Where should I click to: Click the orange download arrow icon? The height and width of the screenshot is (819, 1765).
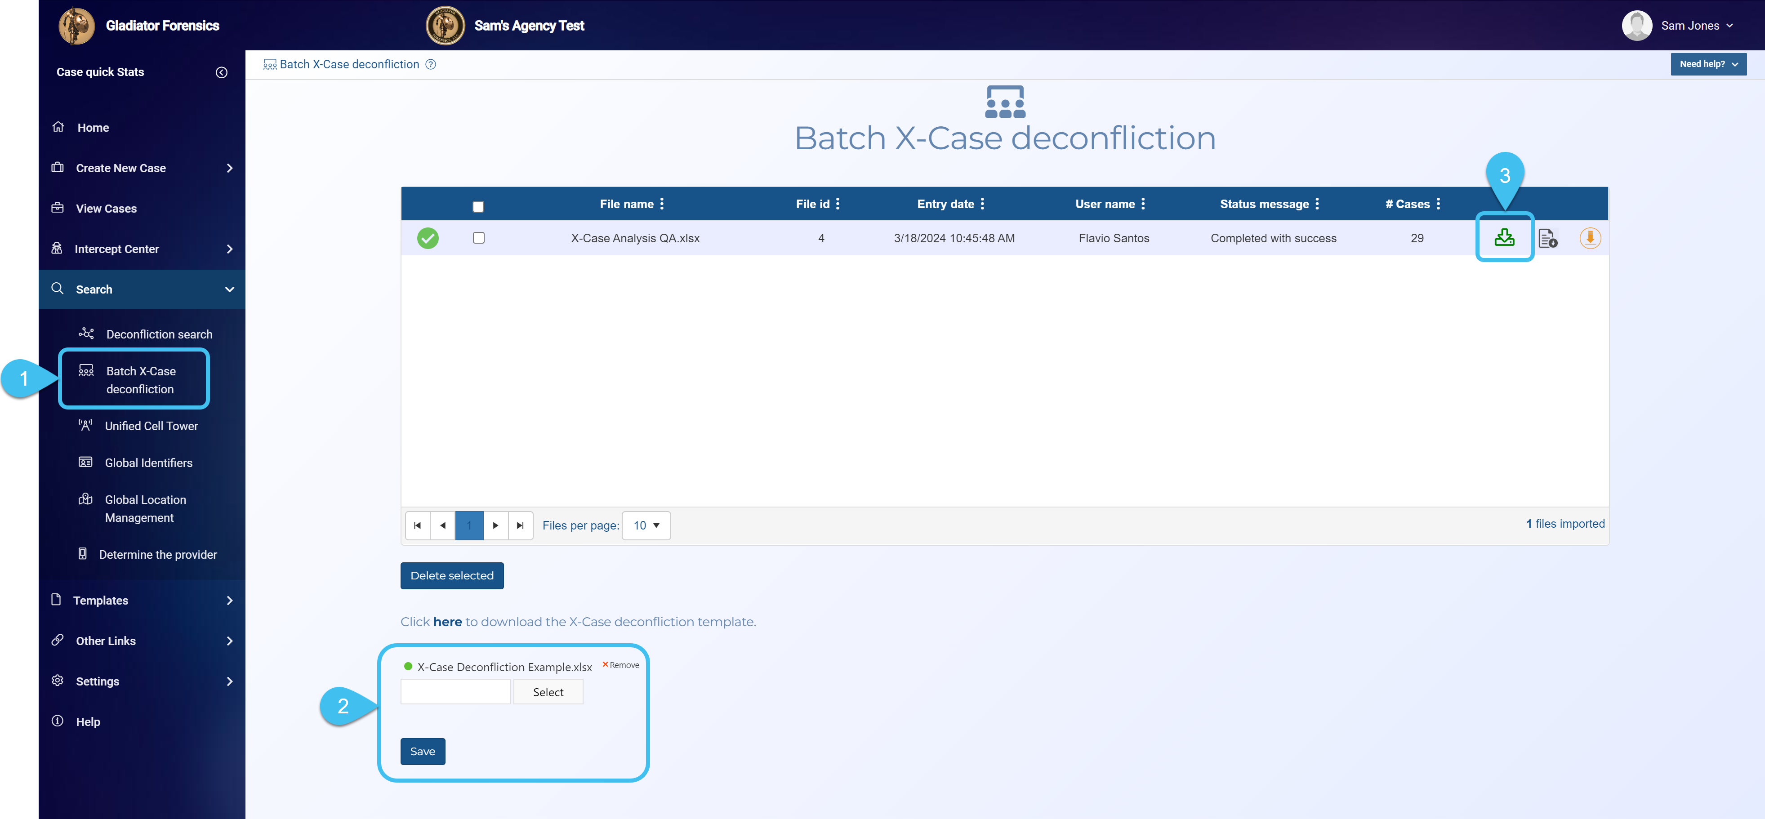click(1590, 238)
